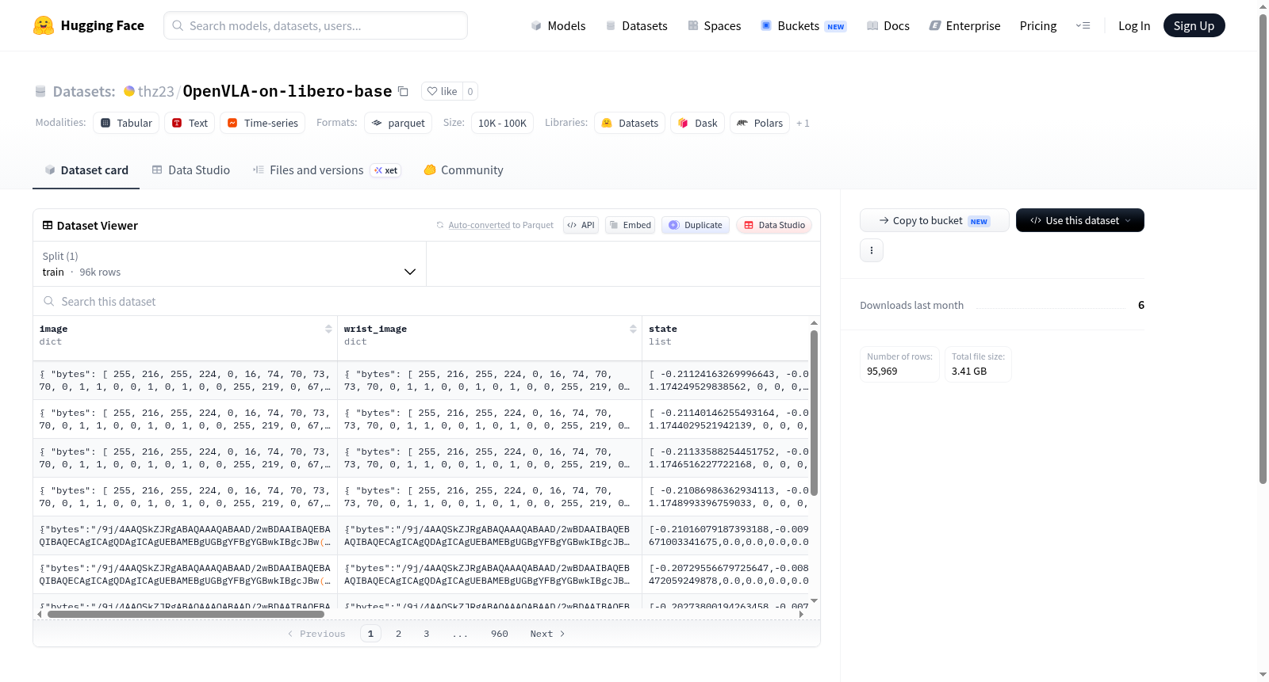The height and width of the screenshot is (682, 1269).
Task: Select the Polars library tag
Action: (760, 123)
